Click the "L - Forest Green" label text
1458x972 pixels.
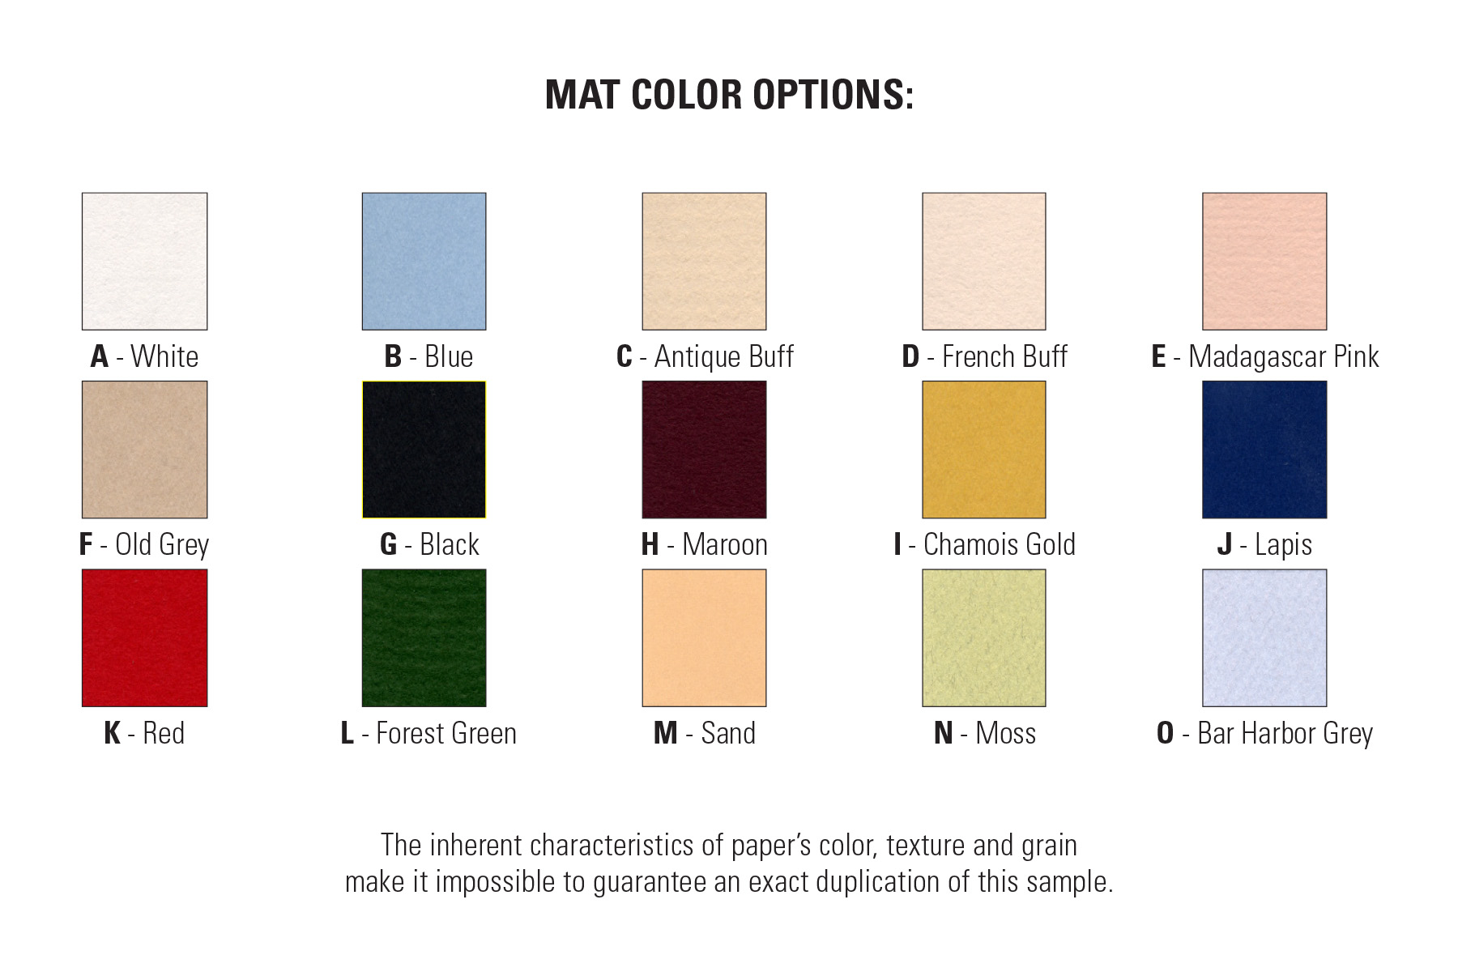pos(428,733)
